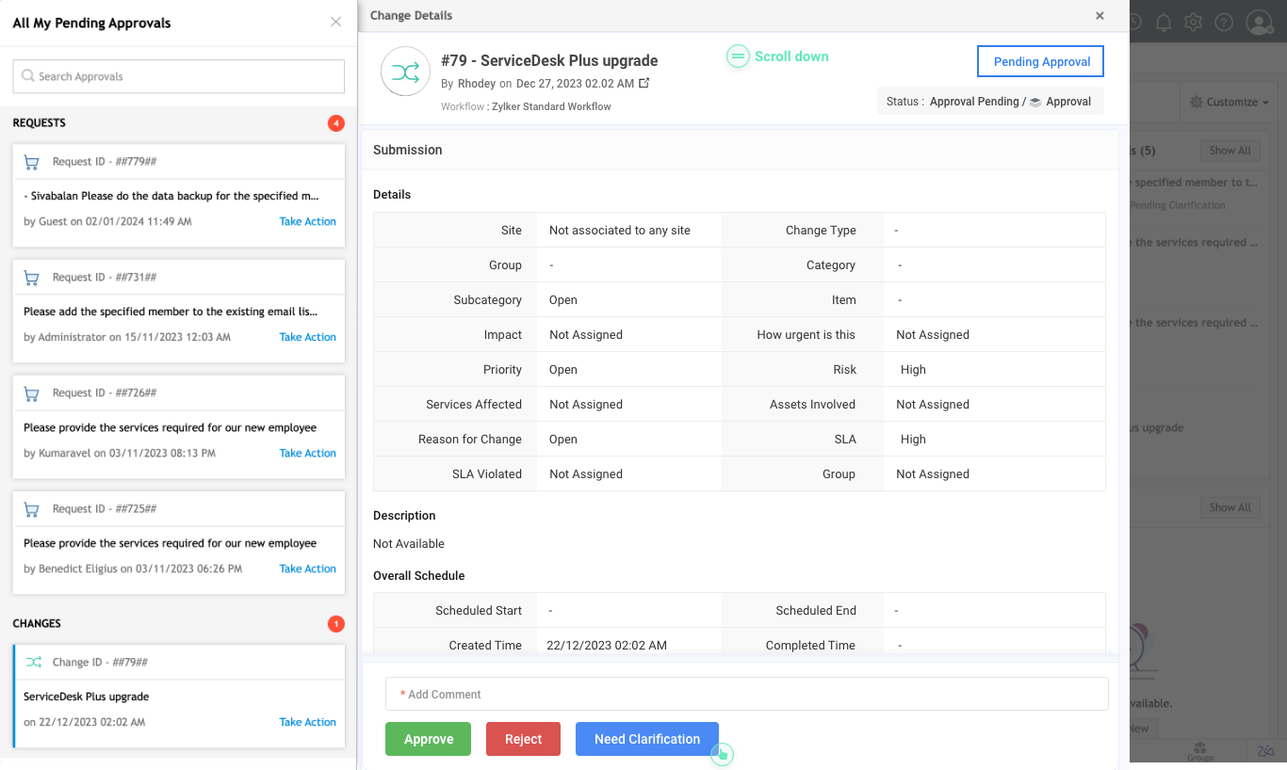Click the Need Clarification button

(646, 739)
